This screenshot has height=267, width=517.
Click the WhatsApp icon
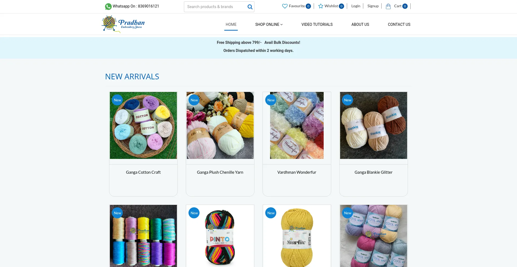tap(108, 6)
